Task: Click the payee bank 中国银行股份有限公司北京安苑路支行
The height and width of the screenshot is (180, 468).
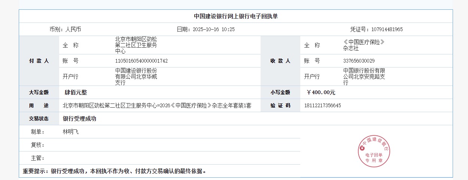Action: [x=364, y=76]
